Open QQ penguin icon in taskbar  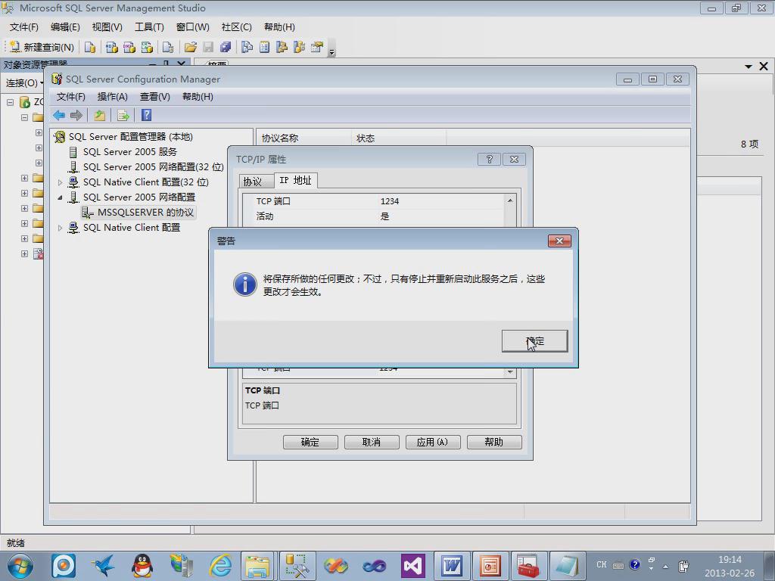point(142,566)
